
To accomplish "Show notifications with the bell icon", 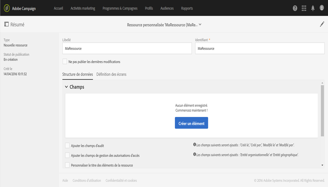I will pyautogui.click(x=313, y=8).
